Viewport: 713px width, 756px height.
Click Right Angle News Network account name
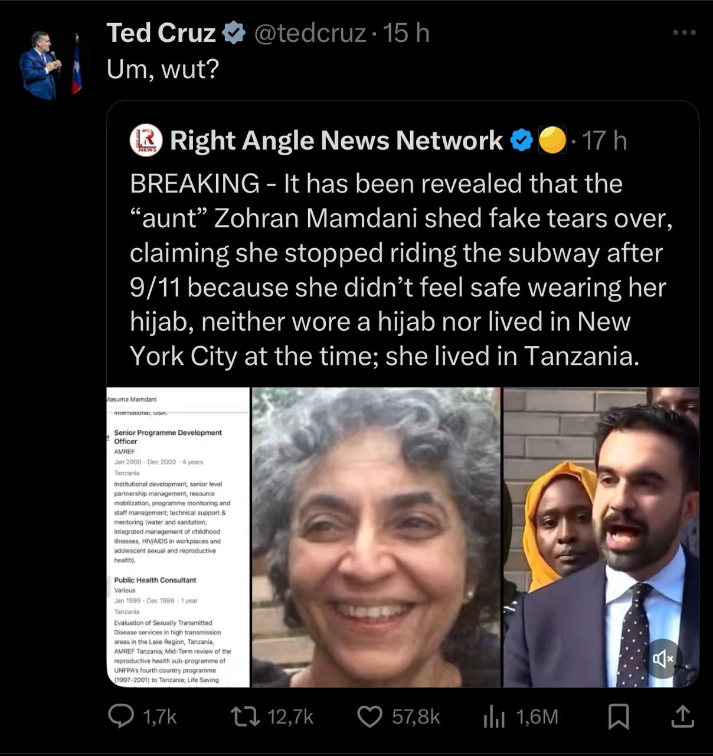336,141
